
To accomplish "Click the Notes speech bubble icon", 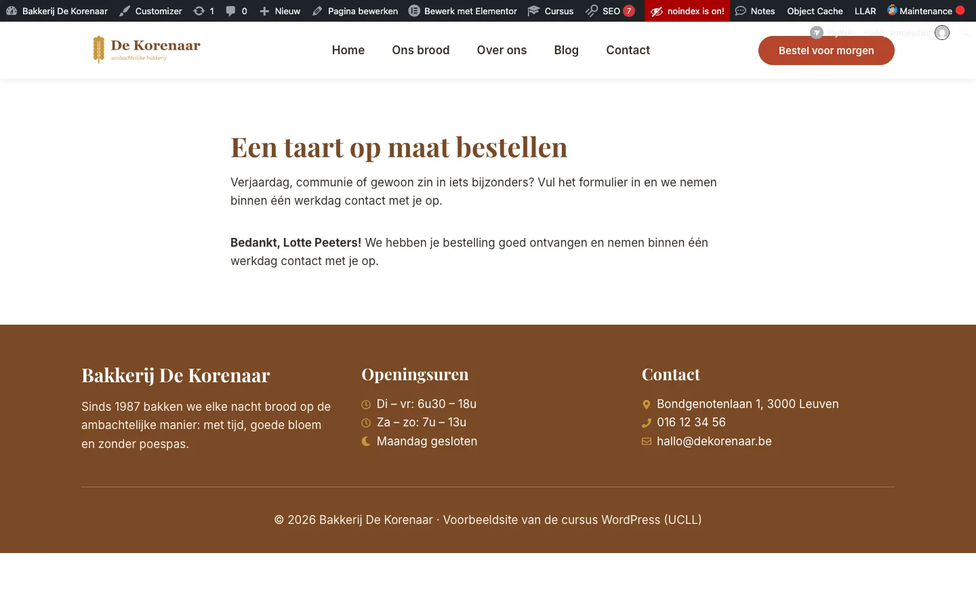I will (741, 11).
